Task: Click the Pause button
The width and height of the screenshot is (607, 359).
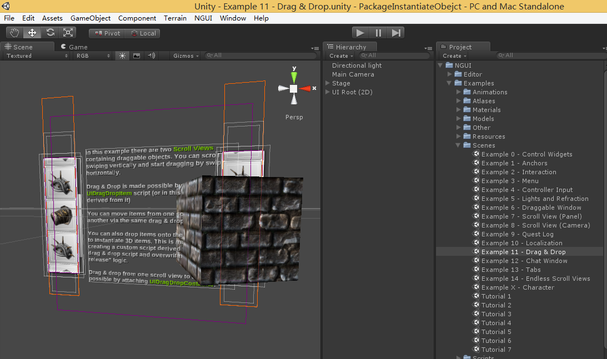Action: click(x=378, y=33)
